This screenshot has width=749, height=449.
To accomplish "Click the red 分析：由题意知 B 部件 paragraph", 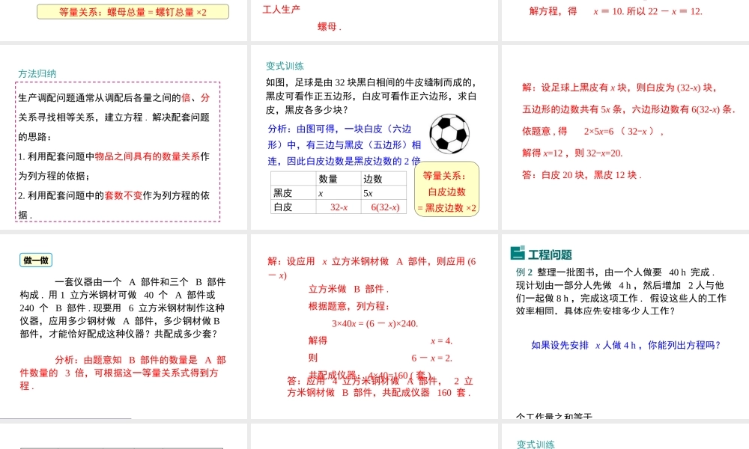I will (x=123, y=373).
